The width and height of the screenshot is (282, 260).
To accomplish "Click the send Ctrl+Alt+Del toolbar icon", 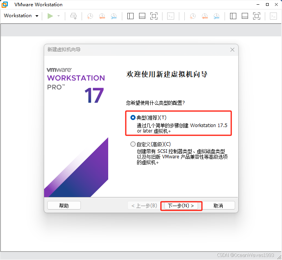I will 73,16.
